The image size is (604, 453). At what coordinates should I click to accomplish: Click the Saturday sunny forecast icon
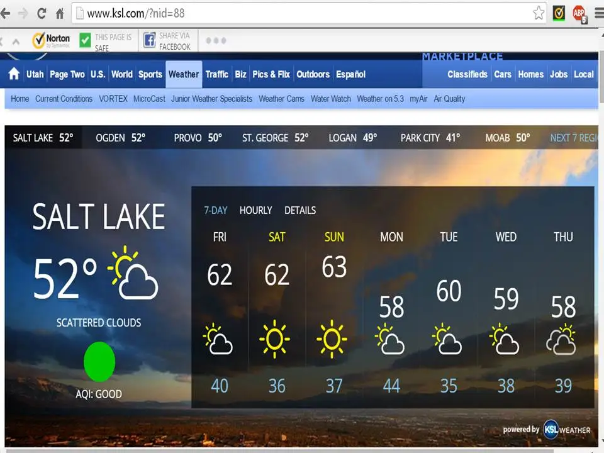[x=276, y=340]
